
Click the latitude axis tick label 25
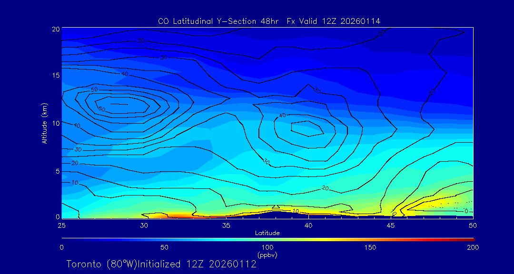point(61,225)
